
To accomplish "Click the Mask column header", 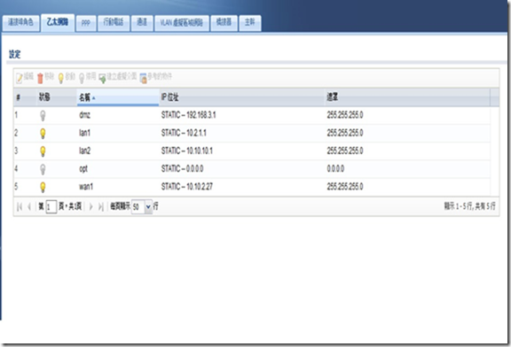I will (x=407, y=97).
